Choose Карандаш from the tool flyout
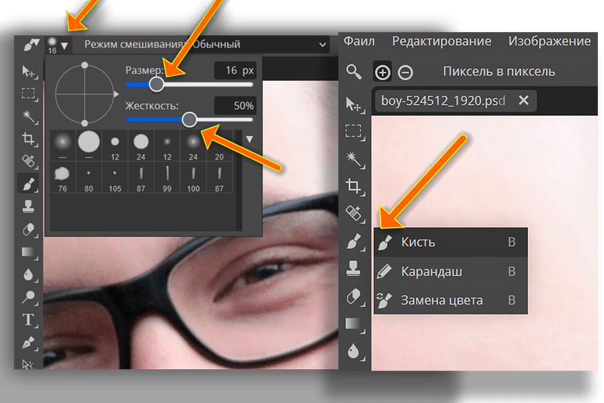Image resolution: width=604 pixels, height=403 pixels. pos(451,271)
